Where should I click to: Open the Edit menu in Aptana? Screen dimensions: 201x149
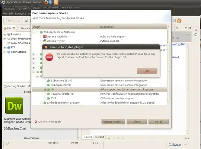[11, 13]
